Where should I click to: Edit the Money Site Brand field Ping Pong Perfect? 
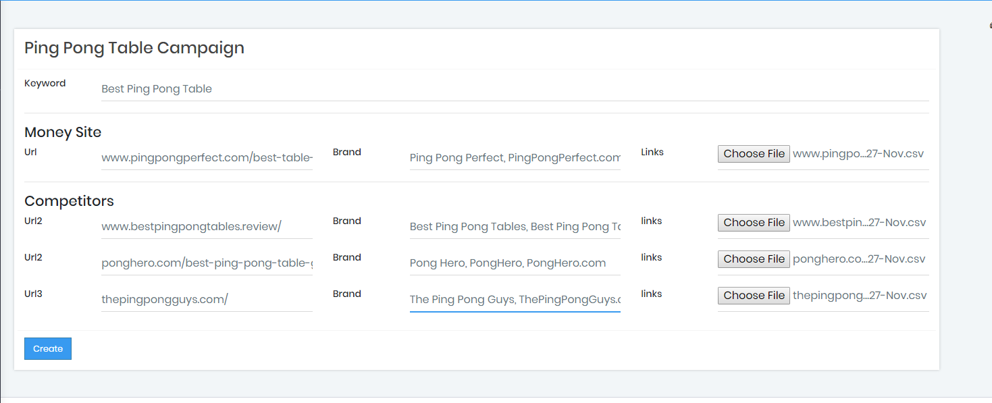pyautogui.click(x=515, y=158)
